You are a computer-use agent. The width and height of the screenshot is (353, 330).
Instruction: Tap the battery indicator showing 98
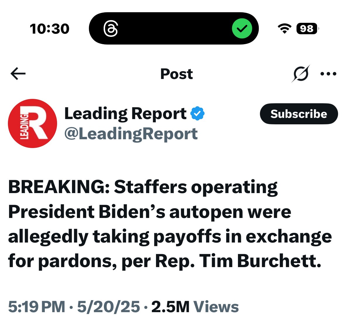(x=307, y=28)
